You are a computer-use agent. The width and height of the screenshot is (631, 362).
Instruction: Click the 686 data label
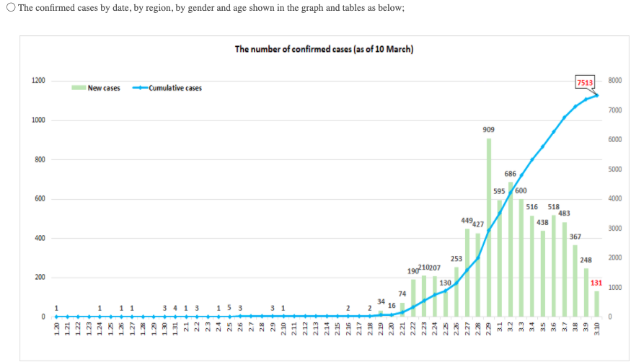click(x=510, y=174)
